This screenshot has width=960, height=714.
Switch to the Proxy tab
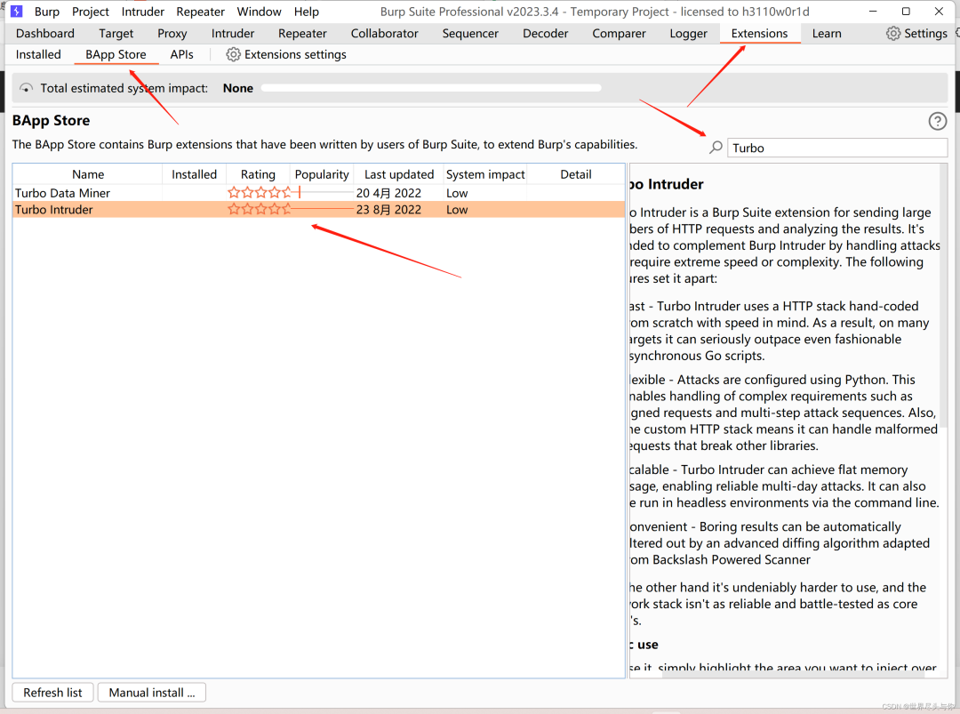(x=172, y=34)
